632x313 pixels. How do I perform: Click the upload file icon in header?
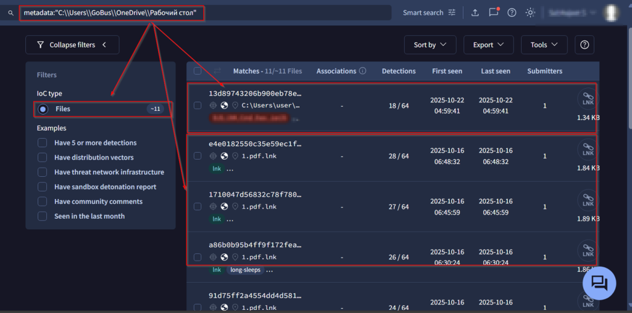[x=475, y=12]
